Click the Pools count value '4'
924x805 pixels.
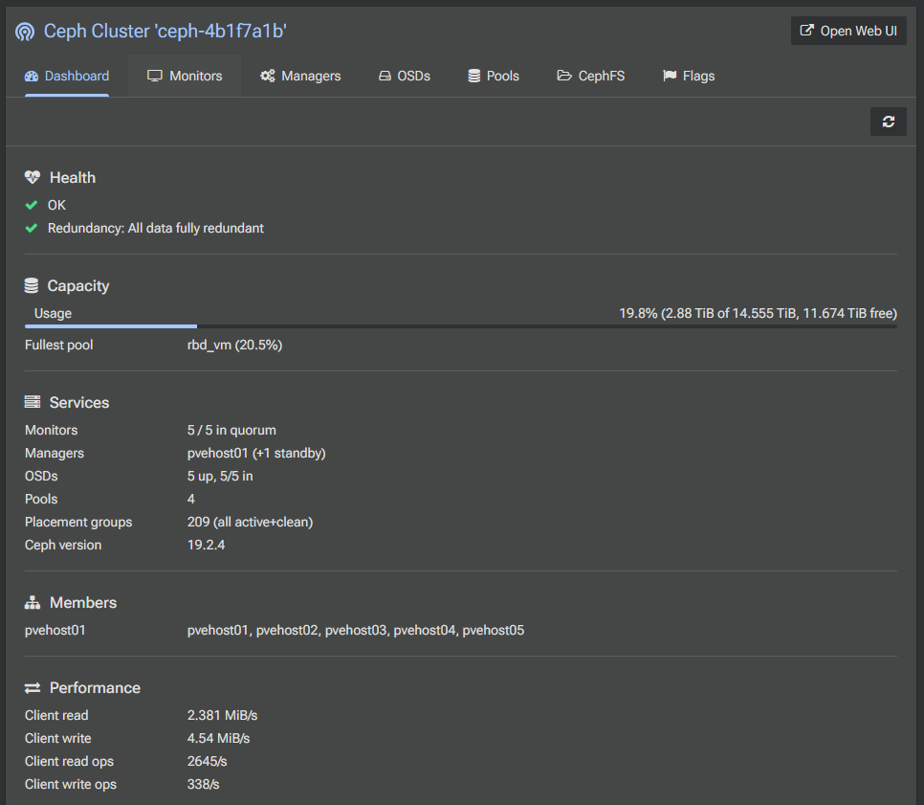tap(191, 499)
